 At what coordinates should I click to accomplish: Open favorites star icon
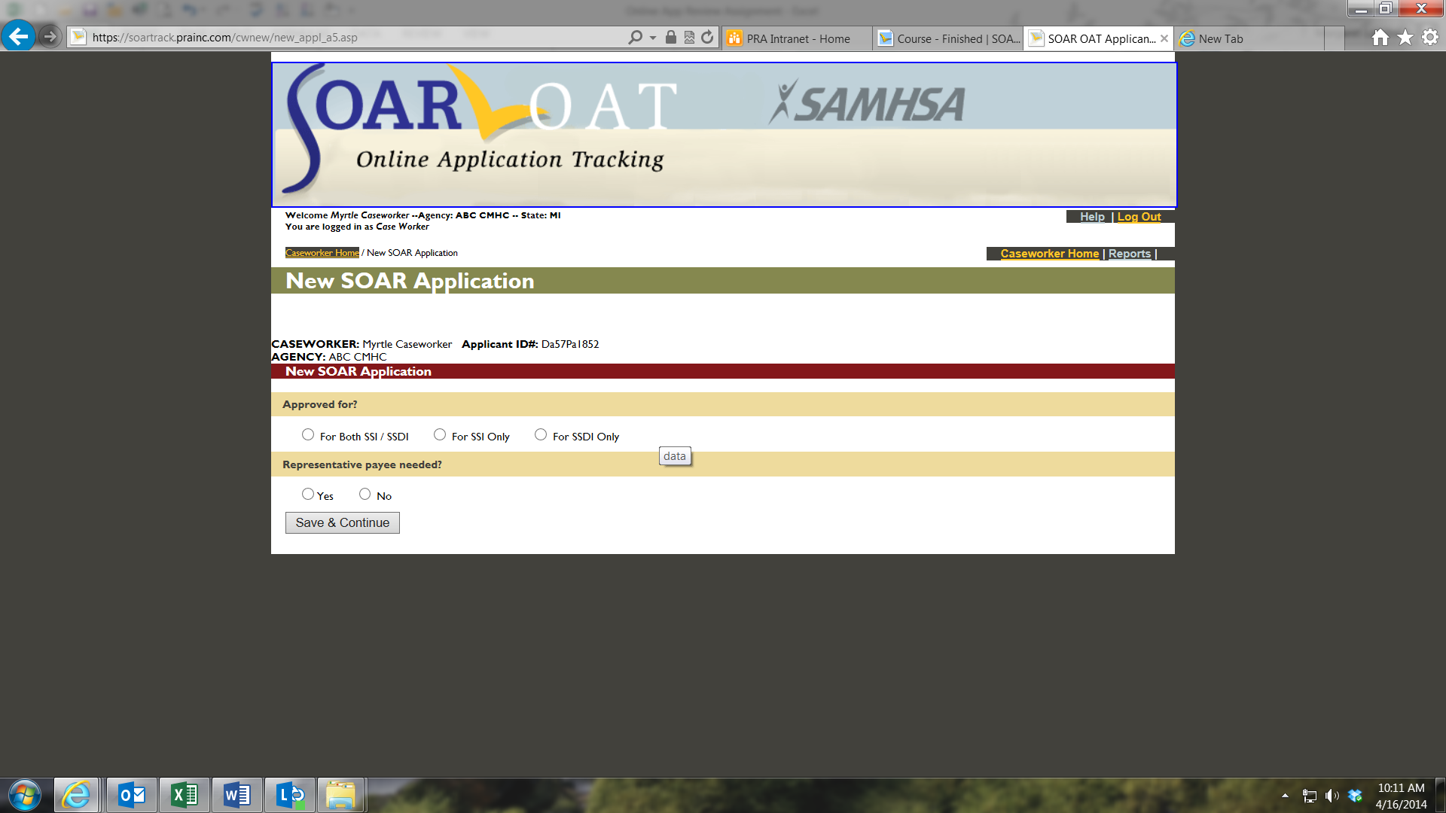(1405, 38)
